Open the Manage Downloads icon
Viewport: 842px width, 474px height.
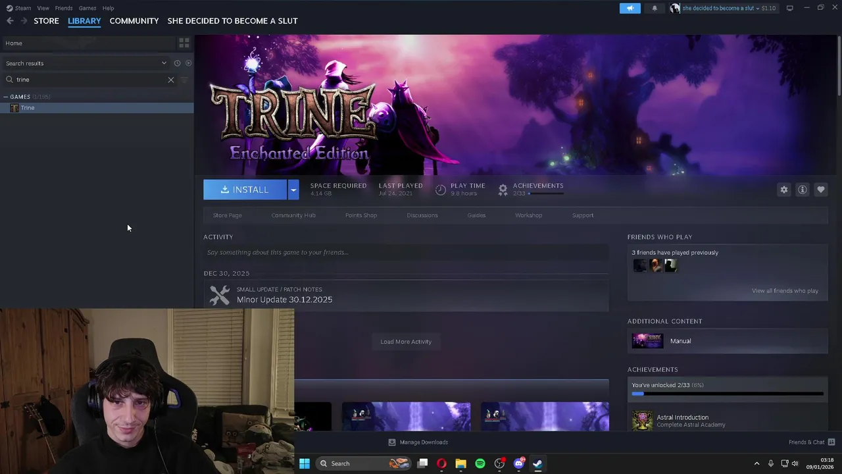pyautogui.click(x=392, y=442)
